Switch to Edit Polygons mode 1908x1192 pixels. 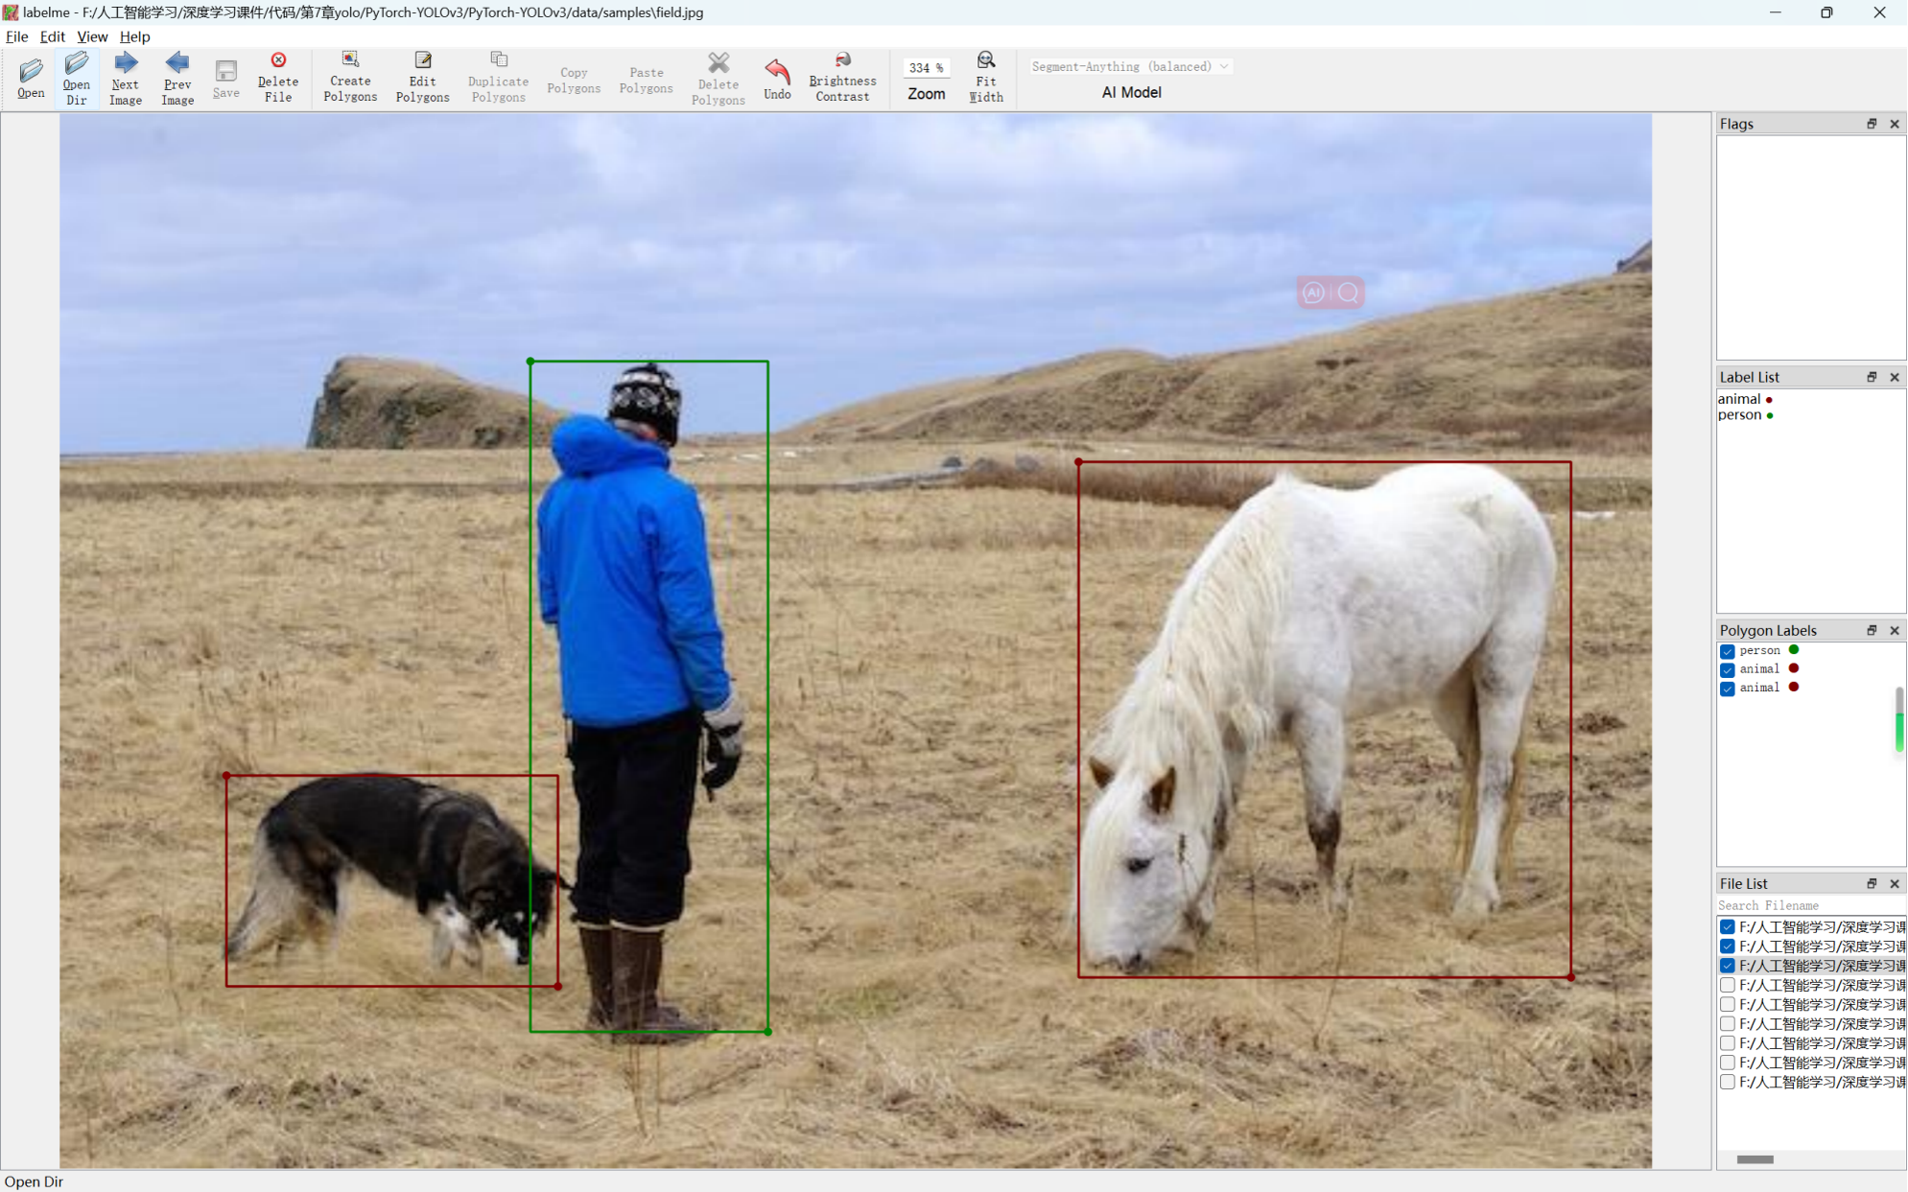click(422, 78)
